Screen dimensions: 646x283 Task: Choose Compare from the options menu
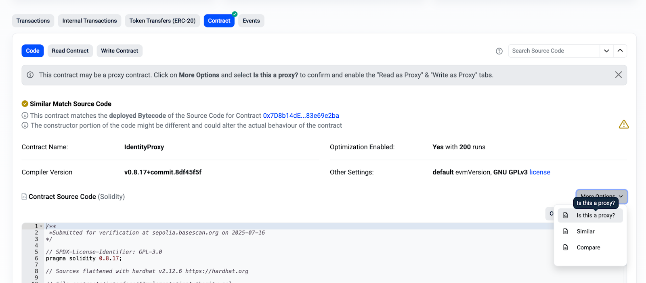pos(588,248)
